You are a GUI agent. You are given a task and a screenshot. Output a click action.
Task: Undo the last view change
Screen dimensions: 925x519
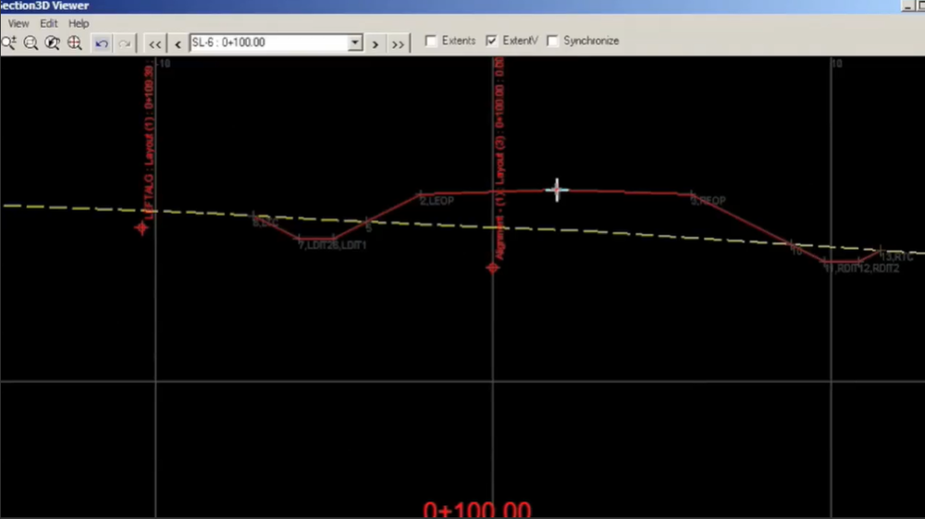(x=102, y=43)
